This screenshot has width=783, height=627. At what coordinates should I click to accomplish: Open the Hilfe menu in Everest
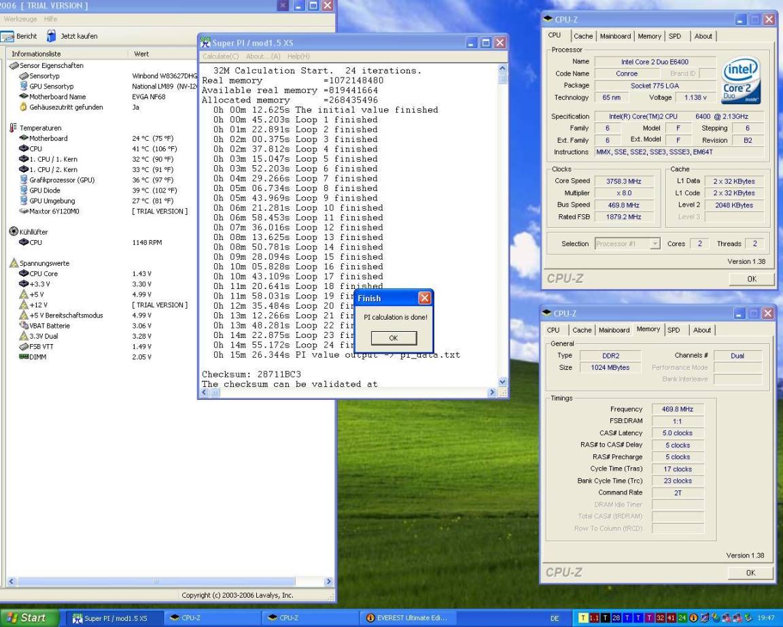[50, 19]
